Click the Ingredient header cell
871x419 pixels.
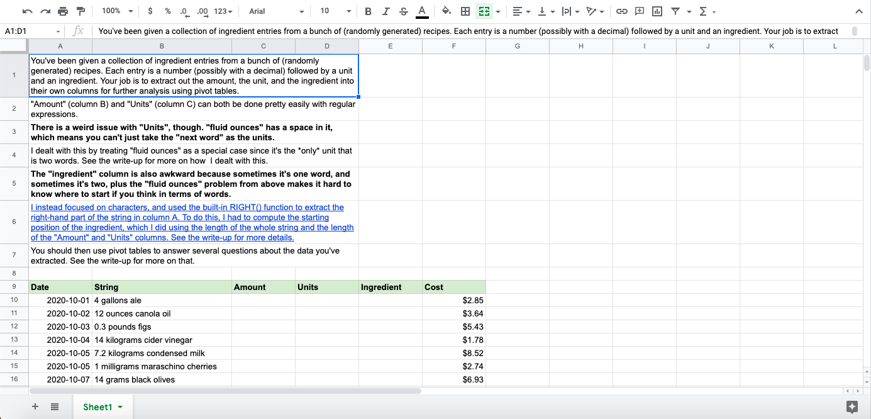tap(391, 287)
